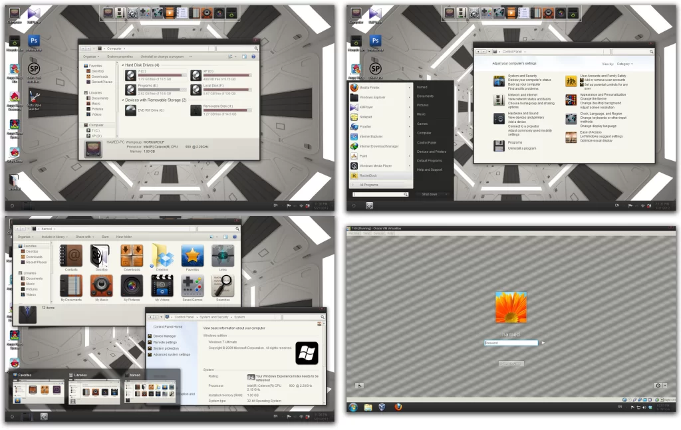Click the System and Security icon

coord(499,81)
